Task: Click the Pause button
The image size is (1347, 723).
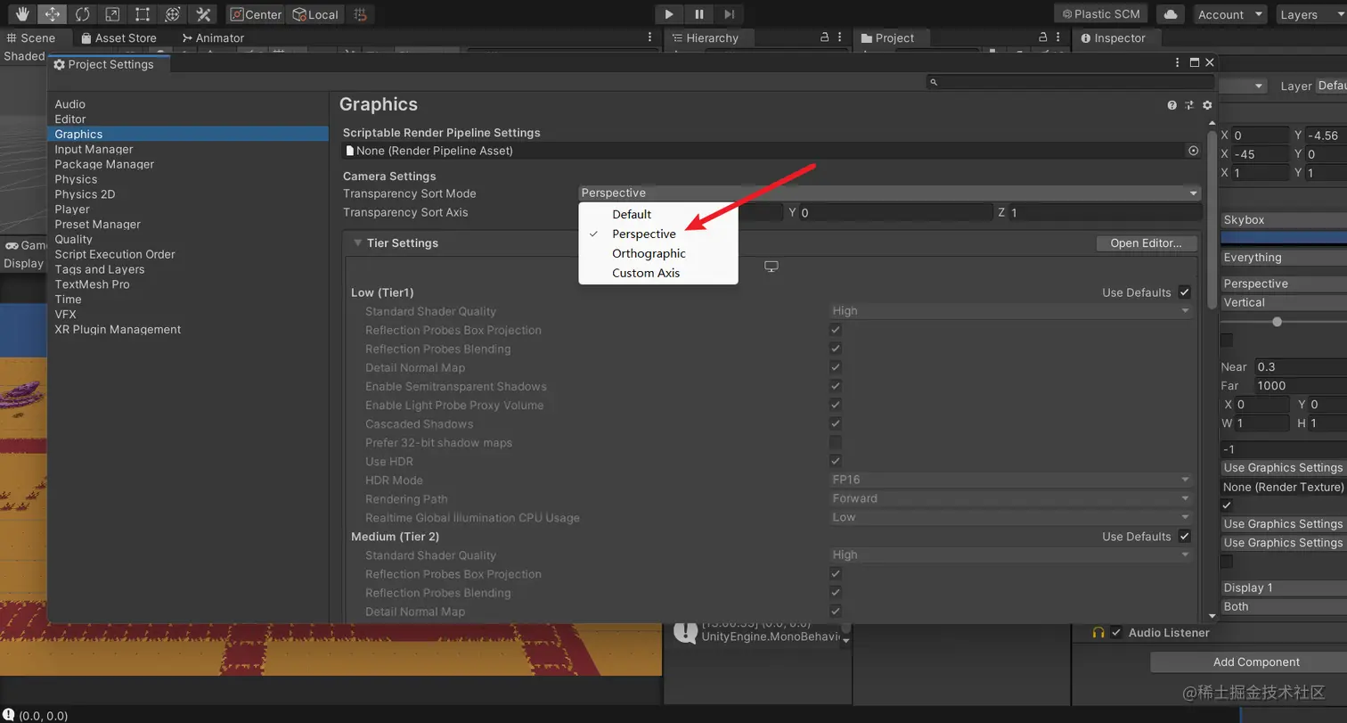Action: 699,14
